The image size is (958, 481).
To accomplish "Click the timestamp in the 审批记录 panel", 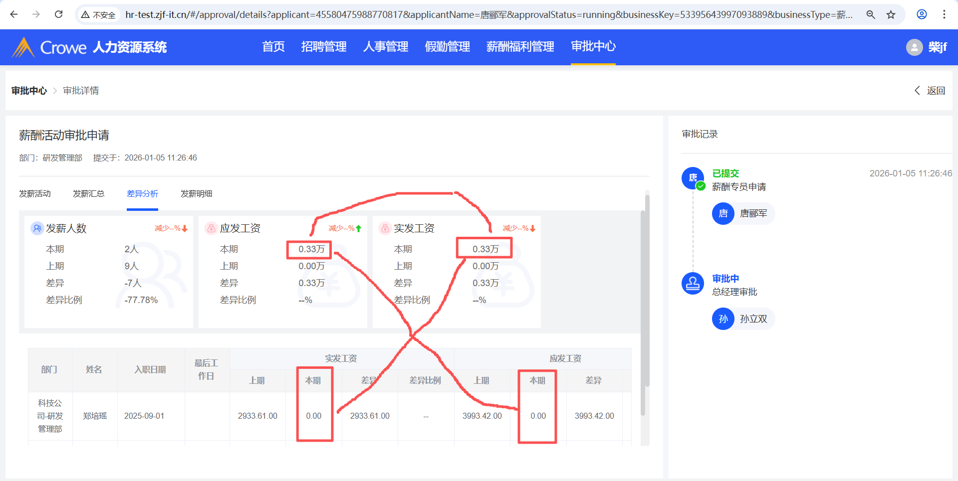I will 911,173.
